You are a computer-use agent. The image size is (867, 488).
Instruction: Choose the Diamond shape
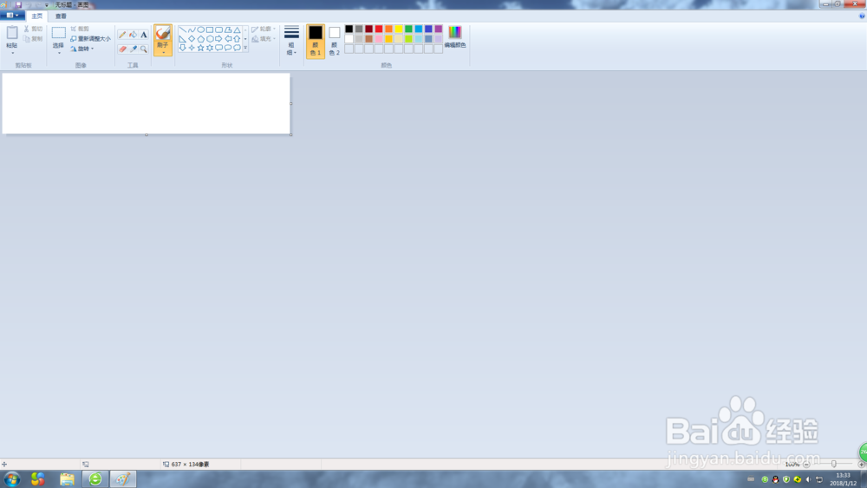[x=192, y=39]
